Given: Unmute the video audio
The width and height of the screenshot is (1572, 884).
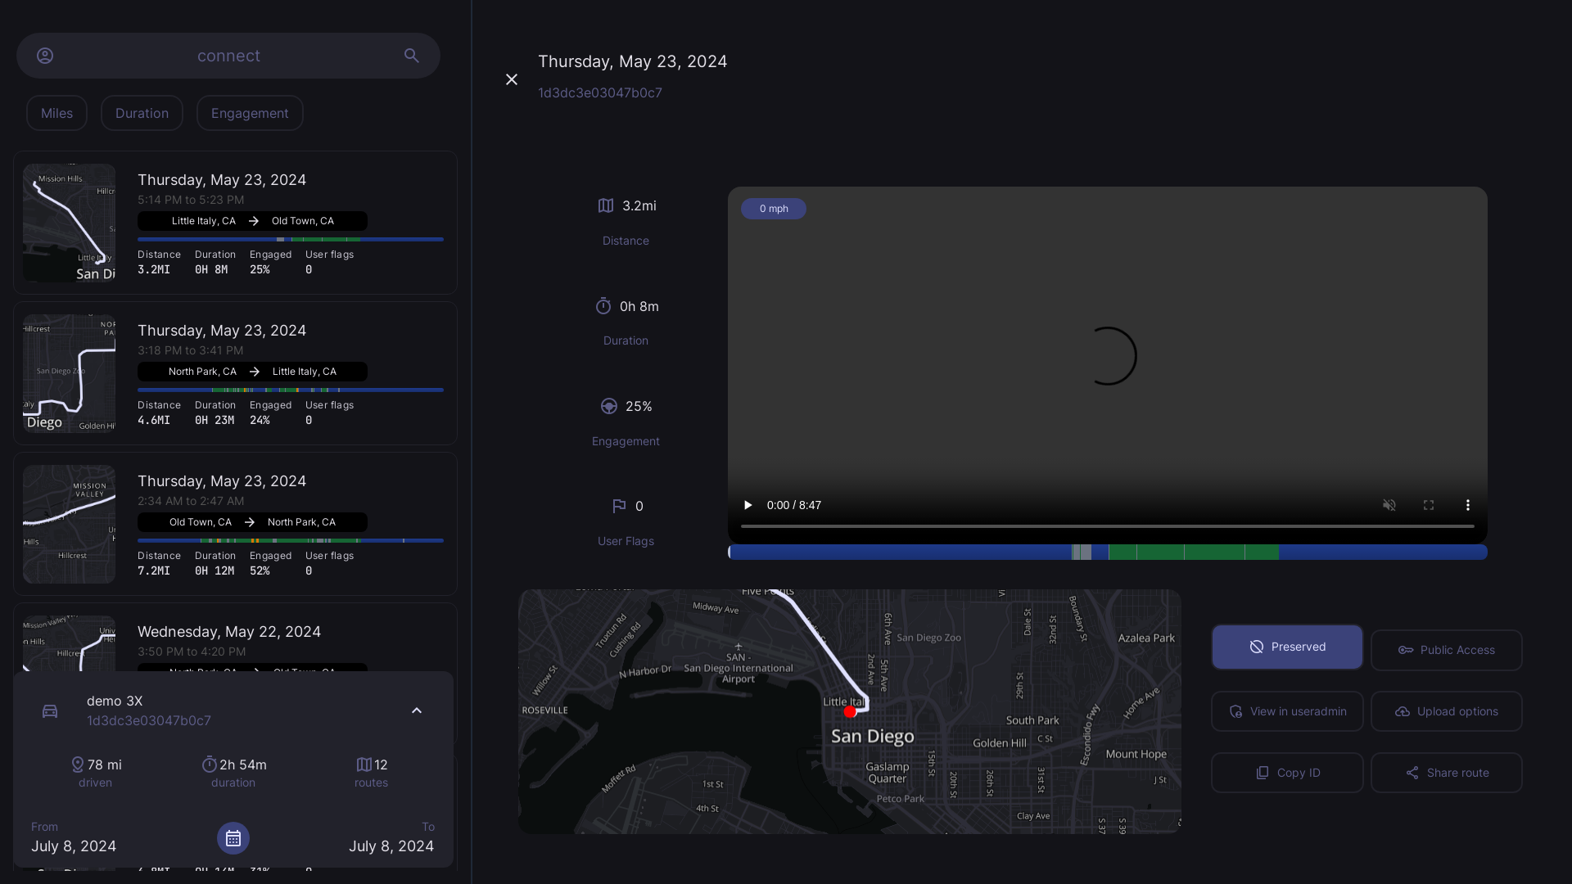Looking at the screenshot, I should [x=1389, y=505].
